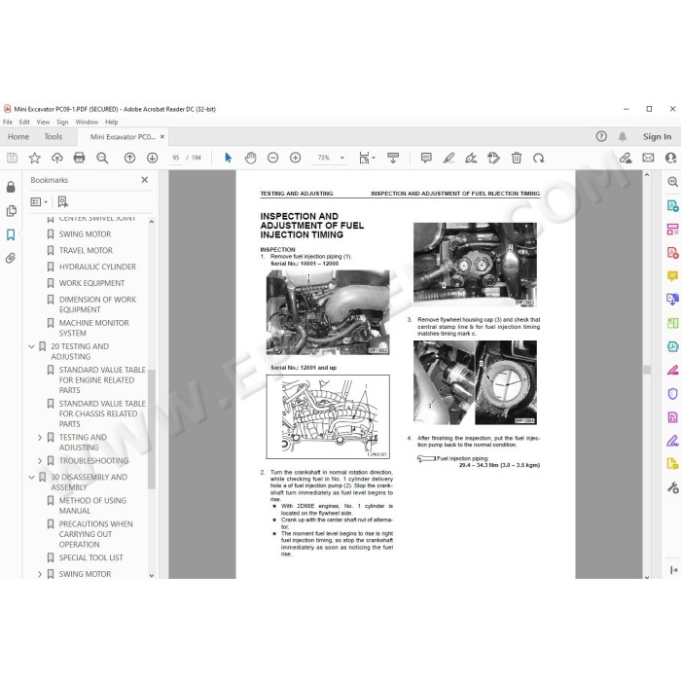
Task: Click the Protect shield tool icon
Action: click(672, 394)
